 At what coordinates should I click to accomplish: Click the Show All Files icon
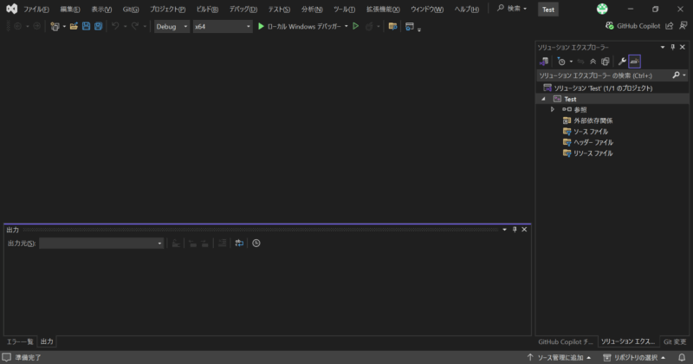(605, 62)
